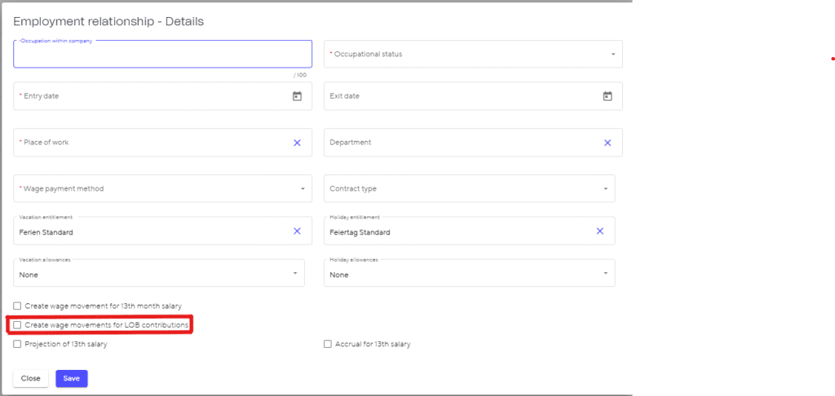
Task: Clear the Vacation entitlement value
Action: coord(297,231)
